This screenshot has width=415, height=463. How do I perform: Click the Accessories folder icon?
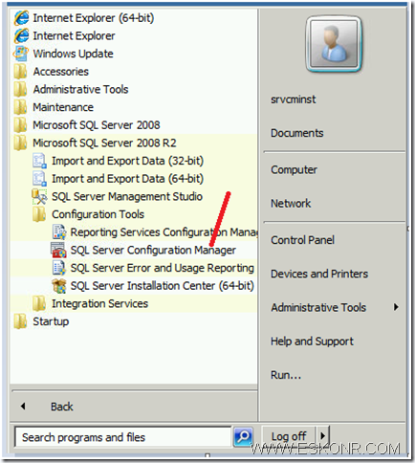click(20, 72)
